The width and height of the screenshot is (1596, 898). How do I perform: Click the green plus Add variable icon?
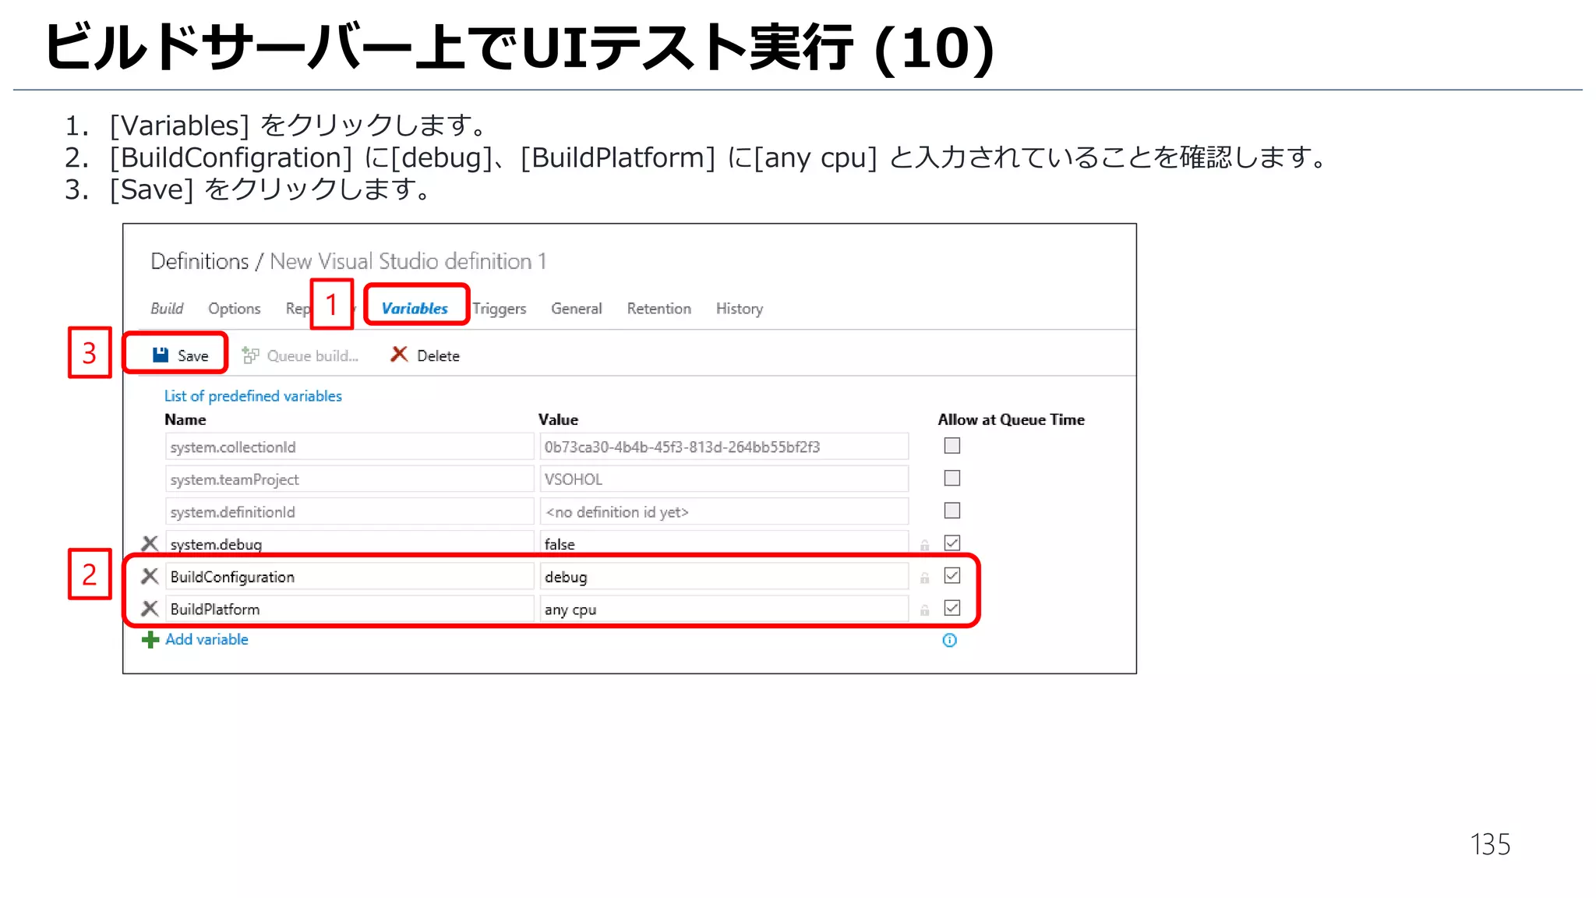click(150, 640)
